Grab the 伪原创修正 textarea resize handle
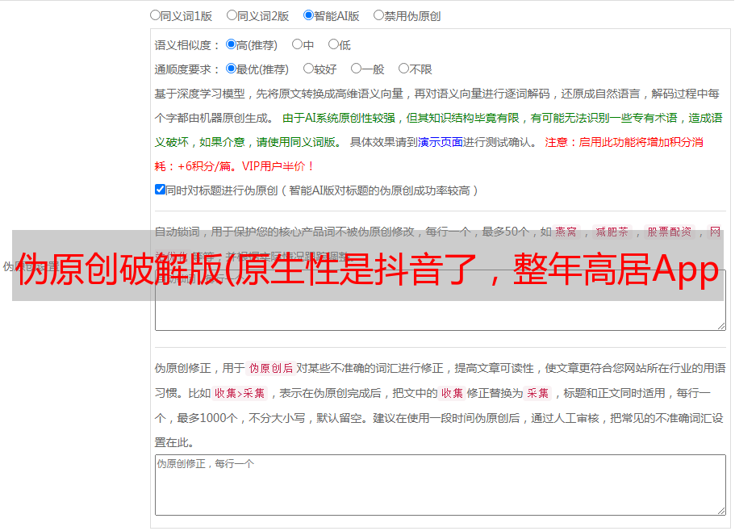Viewport: 735px width, 531px height. click(721, 511)
